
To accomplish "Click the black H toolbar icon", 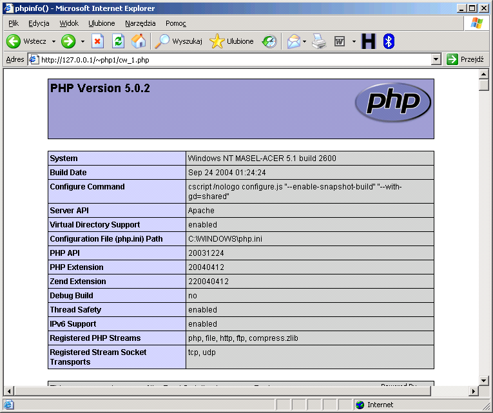I will pyautogui.click(x=369, y=41).
